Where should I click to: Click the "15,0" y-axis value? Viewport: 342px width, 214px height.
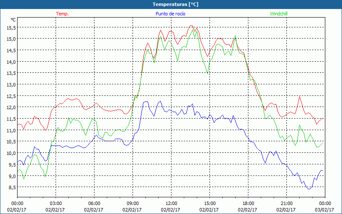pos(11,39)
